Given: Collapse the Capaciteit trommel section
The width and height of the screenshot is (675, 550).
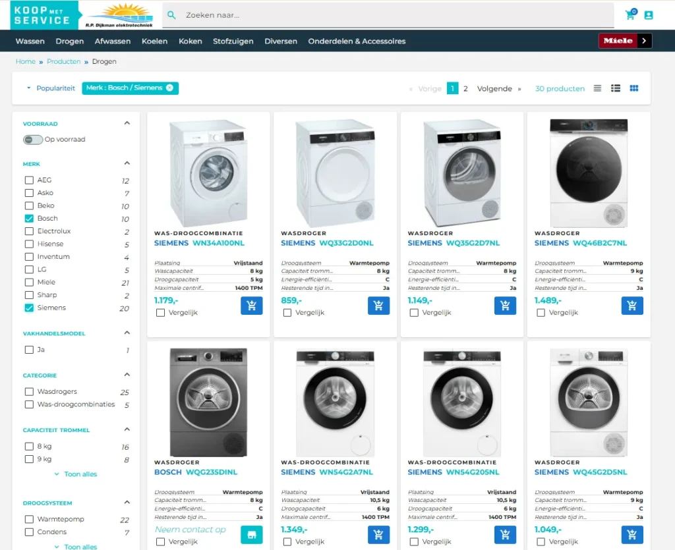Looking at the screenshot, I should (x=127, y=429).
